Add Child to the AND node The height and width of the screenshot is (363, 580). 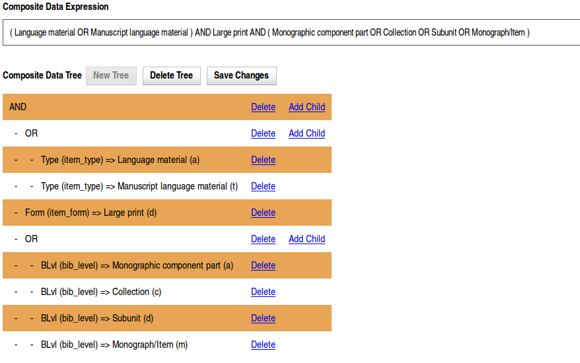[x=307, y=107]
